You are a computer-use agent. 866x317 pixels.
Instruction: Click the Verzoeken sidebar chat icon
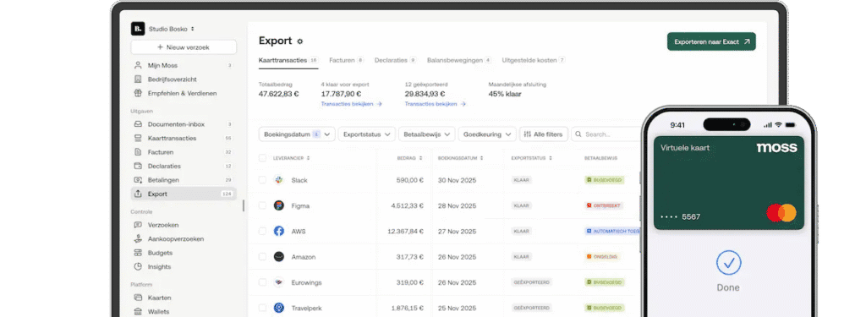(138, 225)
